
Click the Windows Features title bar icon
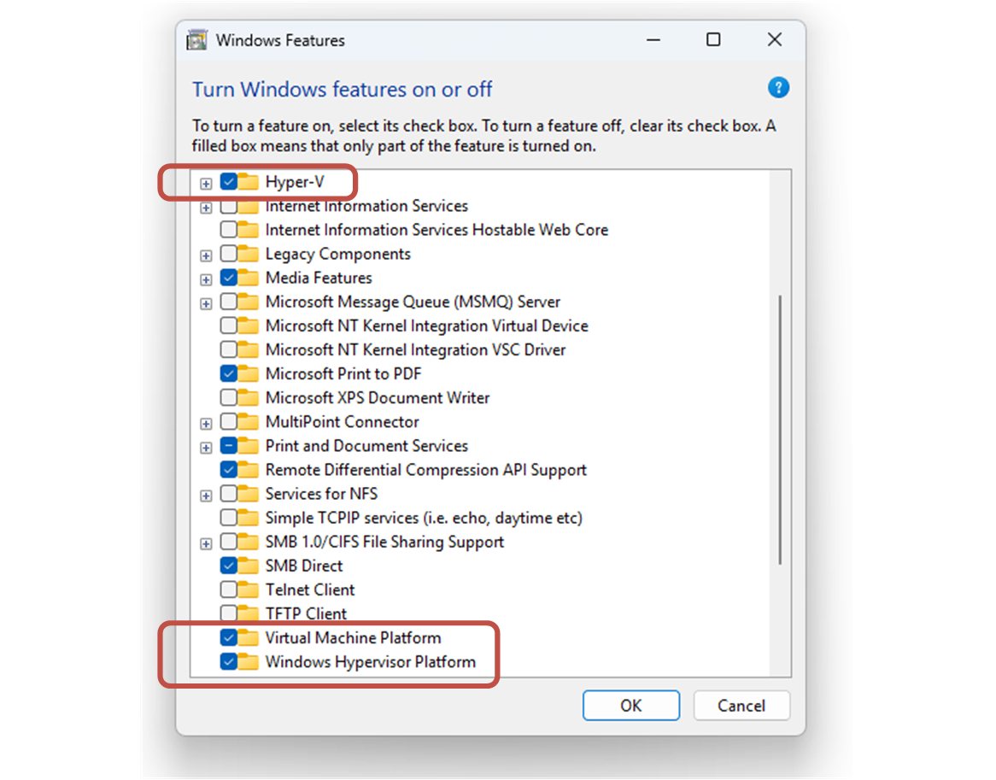coord(197,40)
